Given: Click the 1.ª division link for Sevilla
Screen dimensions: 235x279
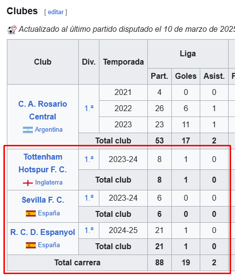Looking at the screenshot, I should point(89,198).
